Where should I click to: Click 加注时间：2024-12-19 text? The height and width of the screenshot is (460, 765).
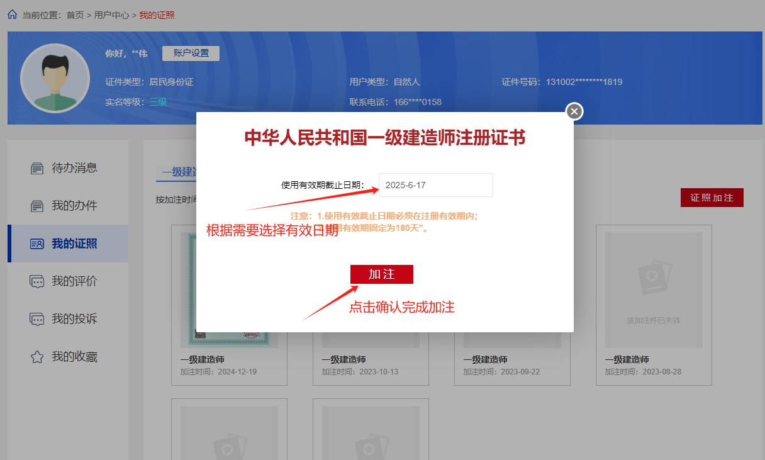pos(218,372)
